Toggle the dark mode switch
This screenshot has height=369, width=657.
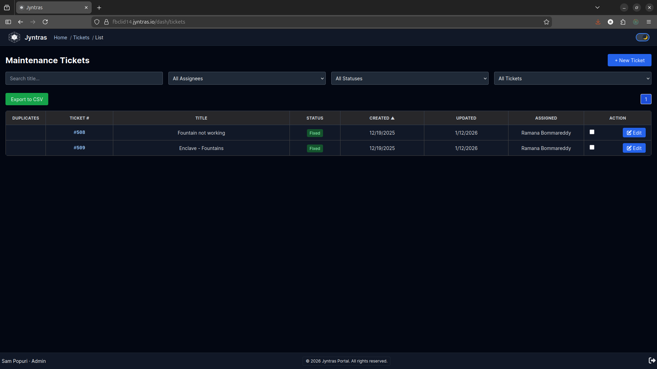(642, 37)
